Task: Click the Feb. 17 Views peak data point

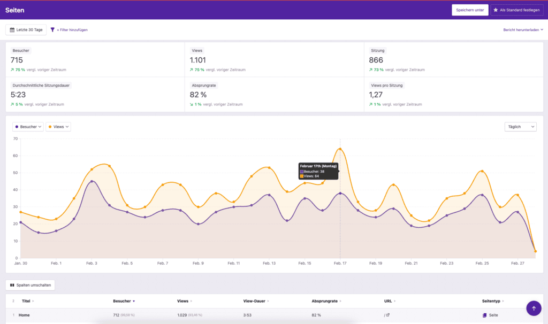Action: [x=340, y=149]
